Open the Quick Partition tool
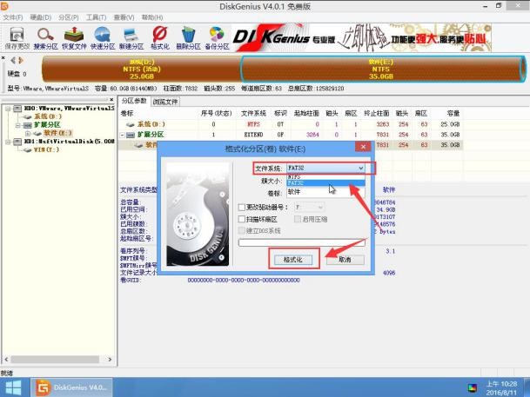 [x=103, y=38]
